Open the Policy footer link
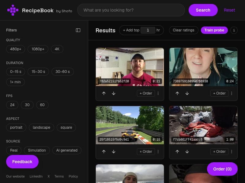The width and height of the screenshot is (245, 183). (x=73, y=176)
